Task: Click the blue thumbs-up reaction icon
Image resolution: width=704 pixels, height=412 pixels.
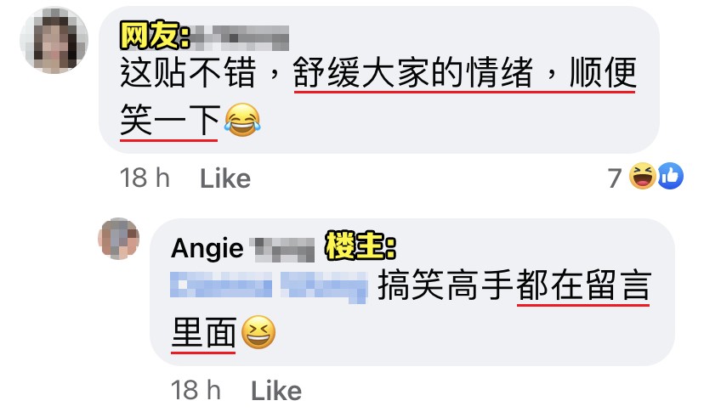Action: pos(671,176)
